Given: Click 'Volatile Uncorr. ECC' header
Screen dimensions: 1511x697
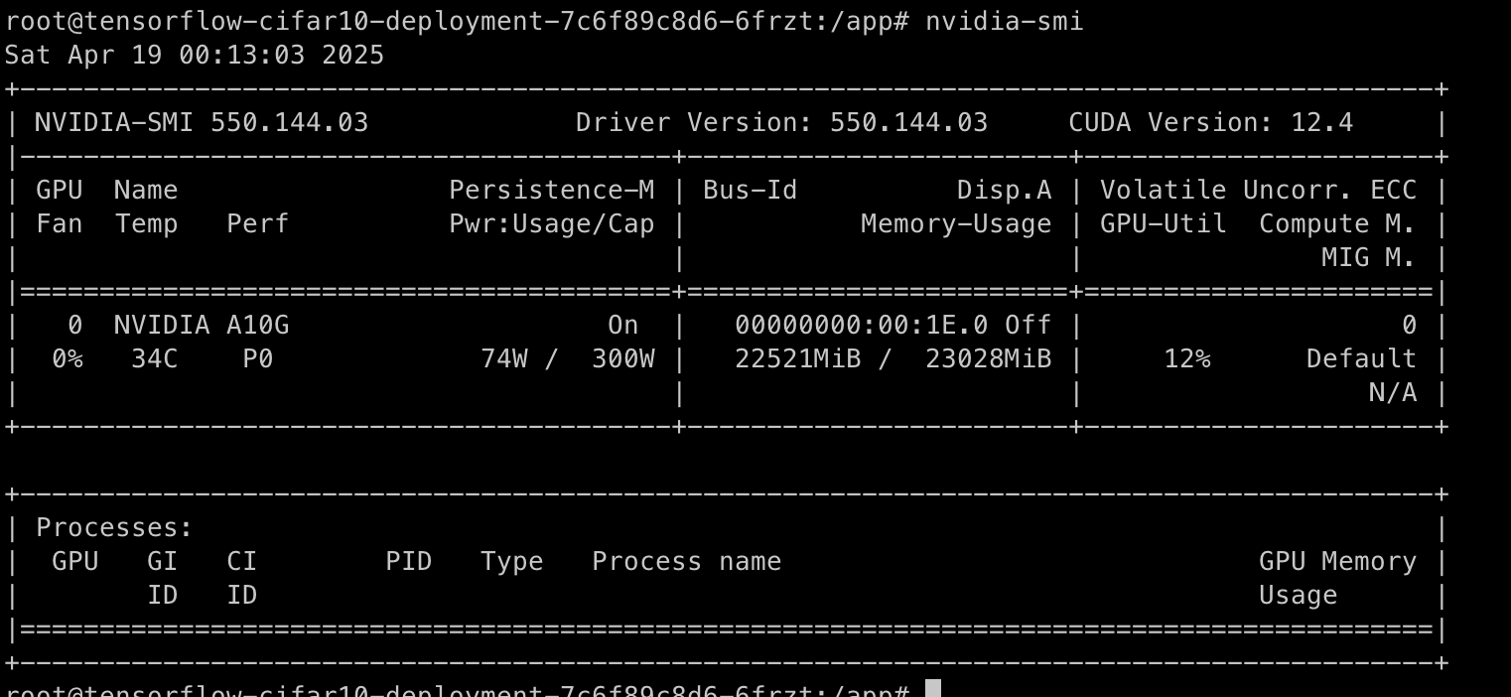Looking at the screenshot, I should pos(1259,190).
